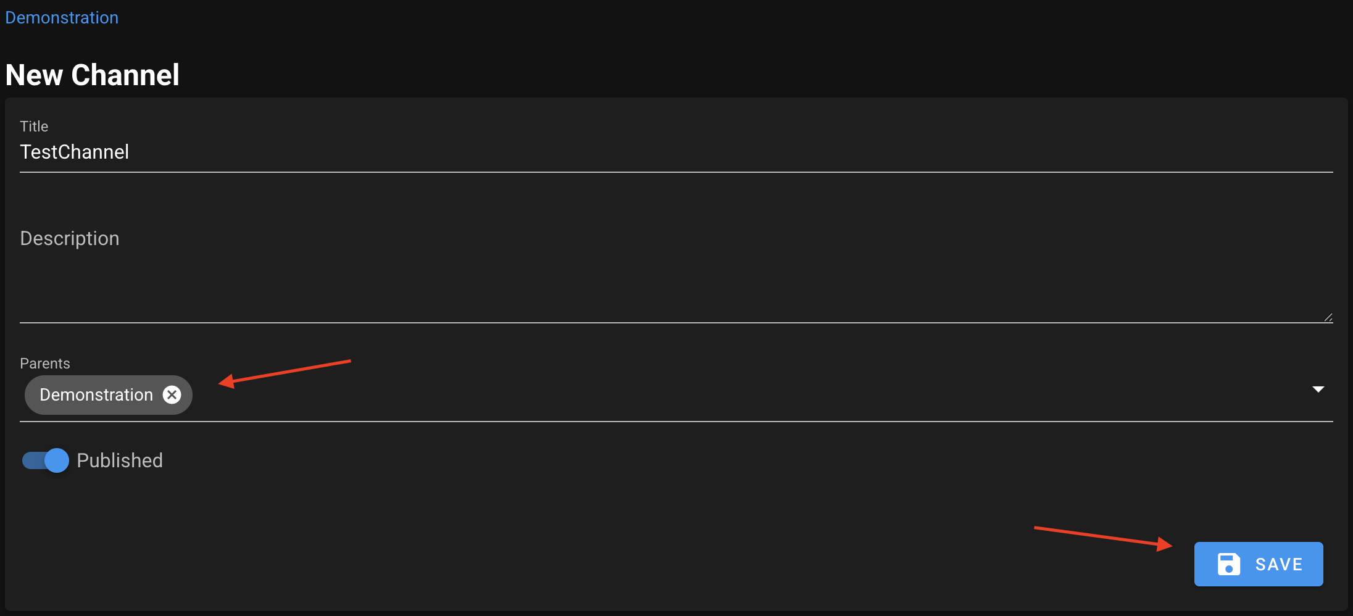
Task: Click the blue knob of Published switch
Action: click(57, 460)
